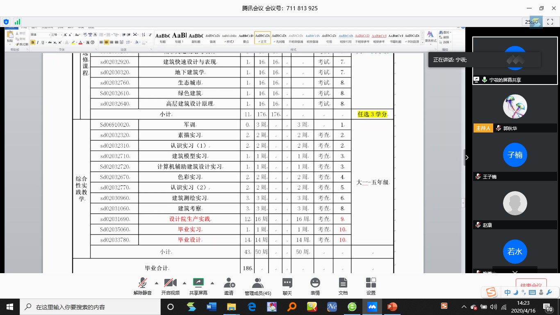Toggle Bold formatting in shared Word ribbon
The width and height of the screenshot is (560, 315).
pos(32,42)
